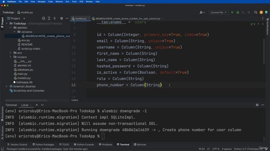This screenshot has height=151, width=270.
Task: Go to next highlighted problem arrow
Action: (263, 24)
